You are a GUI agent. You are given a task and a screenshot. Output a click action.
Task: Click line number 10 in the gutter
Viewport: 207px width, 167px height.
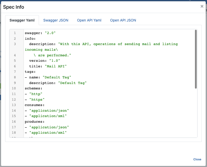coord(14,88)
